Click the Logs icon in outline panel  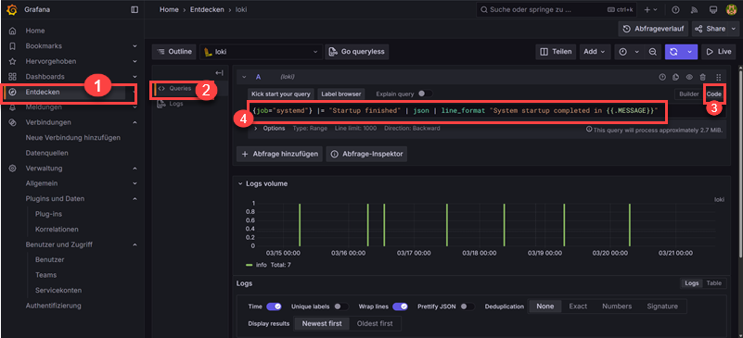[x=160, y=104]
